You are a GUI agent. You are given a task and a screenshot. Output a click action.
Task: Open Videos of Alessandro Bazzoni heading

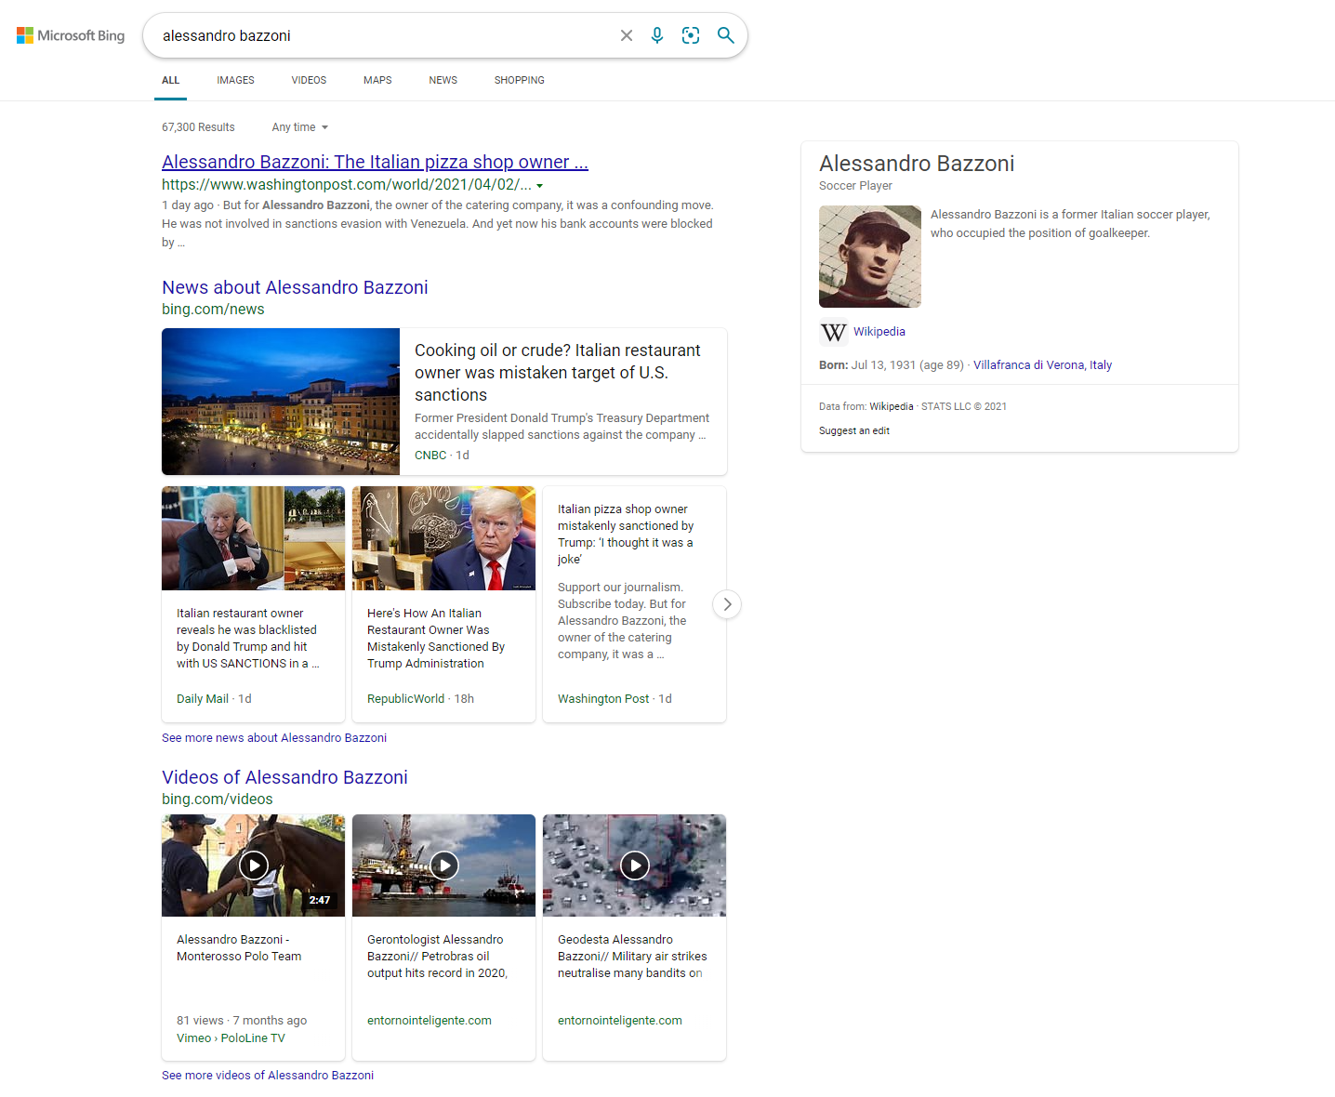pos(284,777)
